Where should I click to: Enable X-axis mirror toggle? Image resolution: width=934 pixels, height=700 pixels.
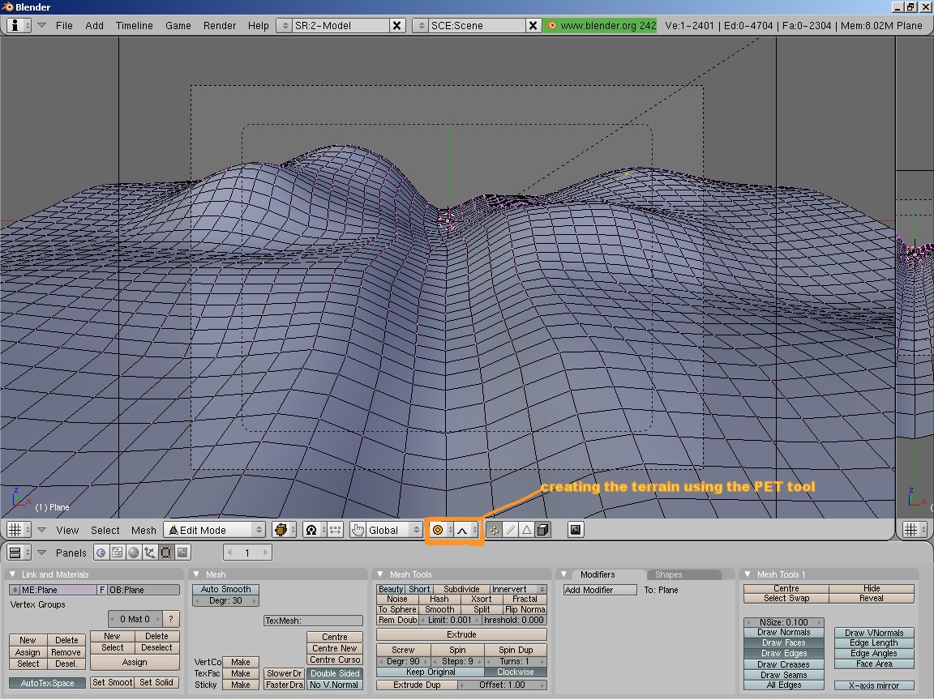click(x=874, y=685)
